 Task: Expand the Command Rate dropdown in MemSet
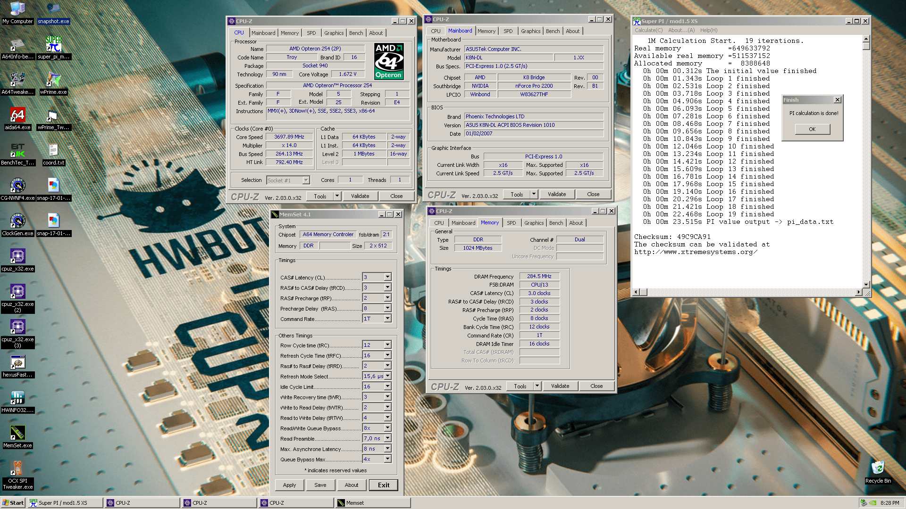[x=387, y=319]
